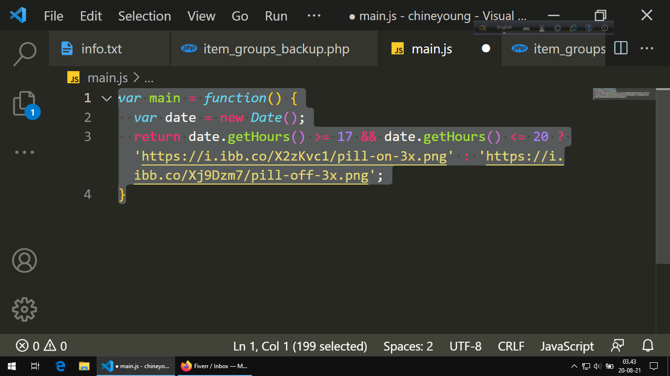The image size is (670, 376).
Task: Open the notifications bell in status bar
Action: click(648, 346)
